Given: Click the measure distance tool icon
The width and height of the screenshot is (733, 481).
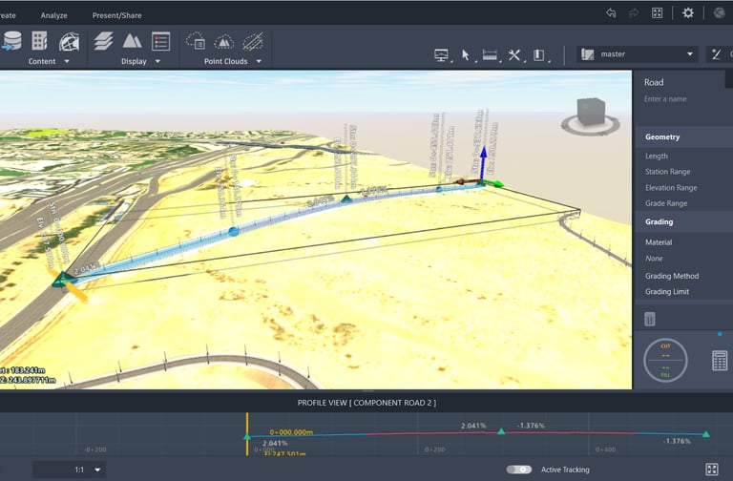Looking at the screenshot, I should tap(490, 54).
